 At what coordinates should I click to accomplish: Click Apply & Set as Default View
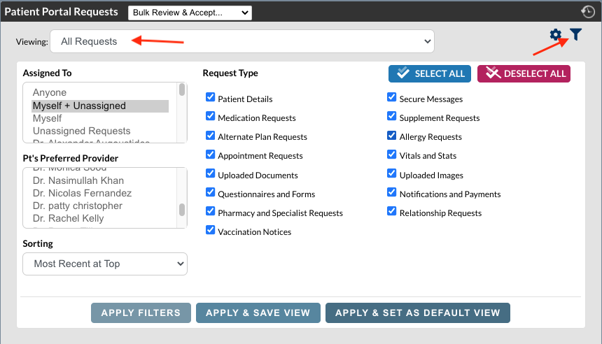click(418, 313)
